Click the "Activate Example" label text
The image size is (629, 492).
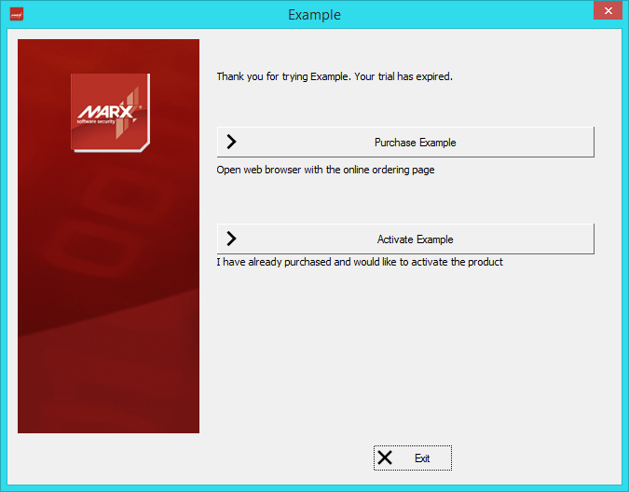[x=415, y=239]
